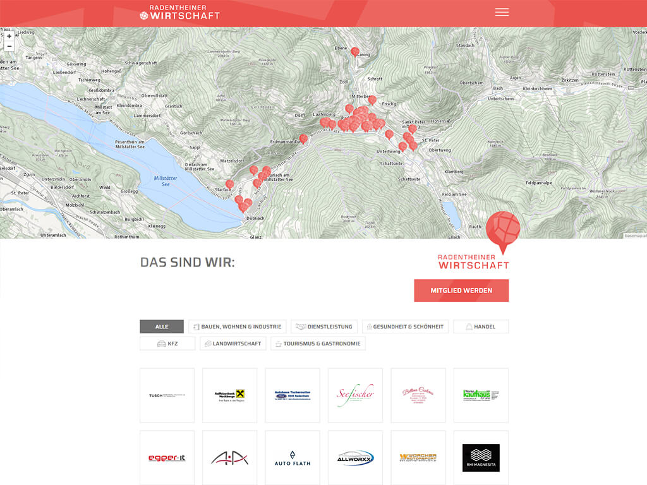Filter by KFZ category
This screenshot has width=647, height=485.
[x=167, y=344]
